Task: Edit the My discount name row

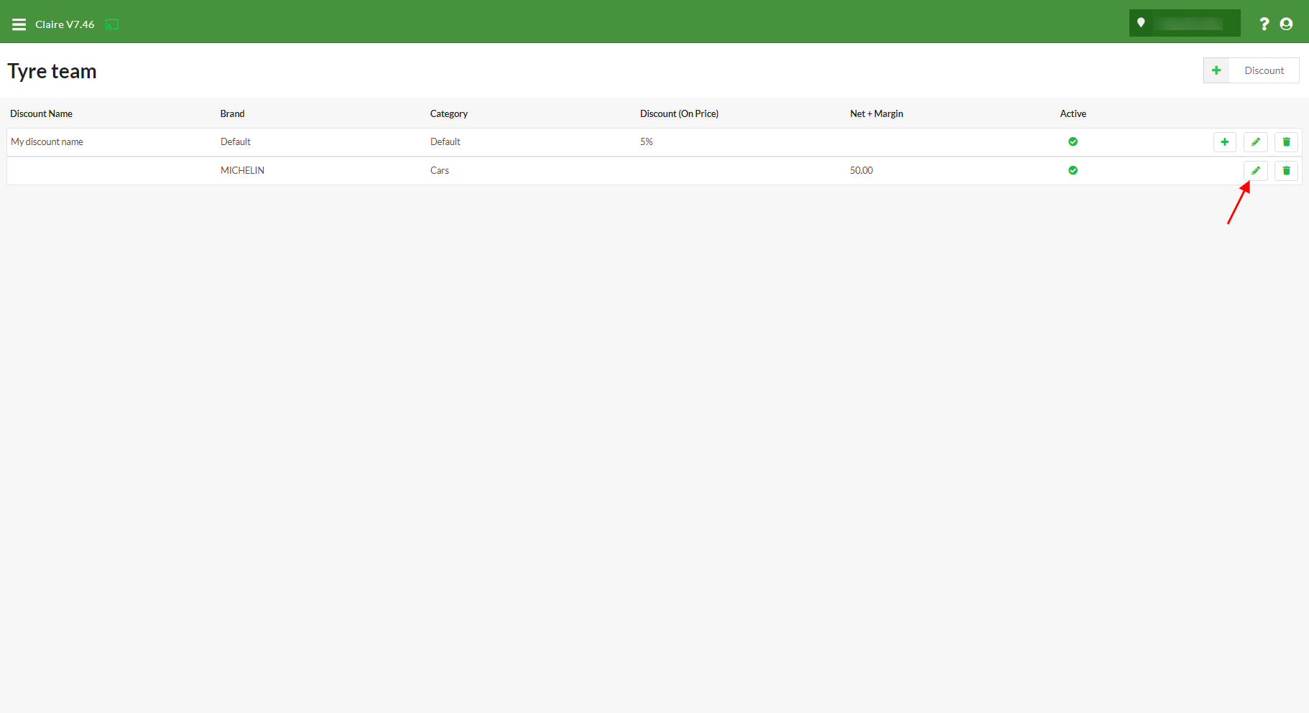Action: (x=1256, y=142)
